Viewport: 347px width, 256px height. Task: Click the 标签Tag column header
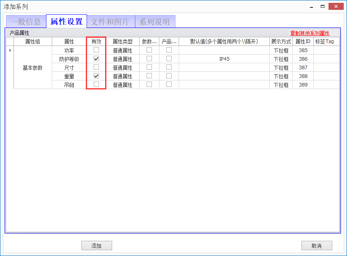pos(326,41)
